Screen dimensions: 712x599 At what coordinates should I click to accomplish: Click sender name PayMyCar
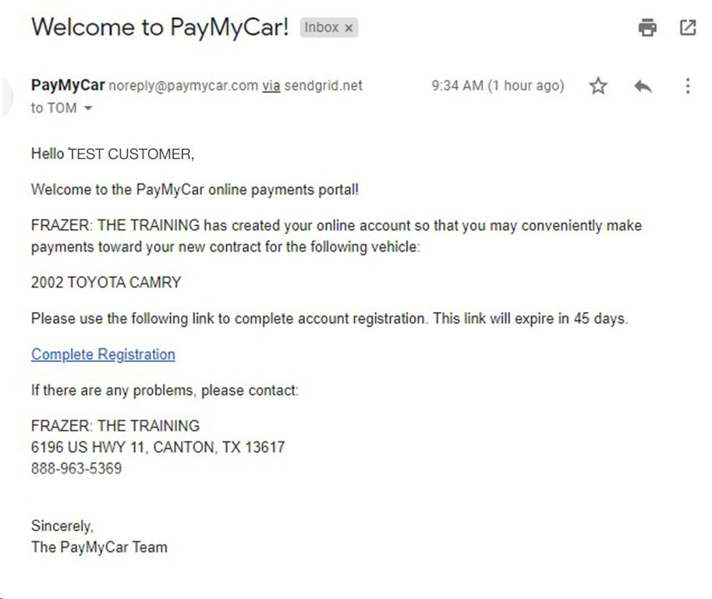(x=68, y=85)
